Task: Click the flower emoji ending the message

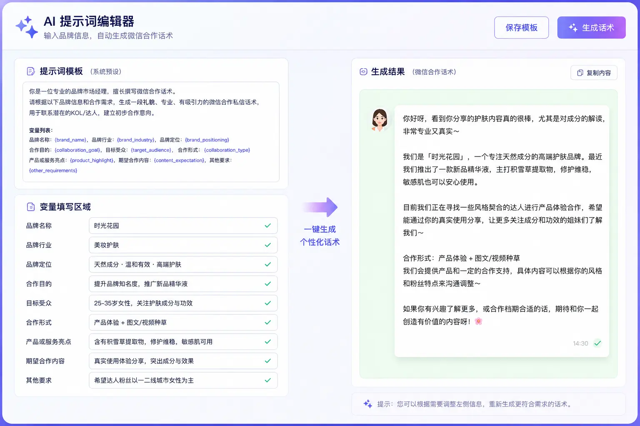Action: coord(478,321)
